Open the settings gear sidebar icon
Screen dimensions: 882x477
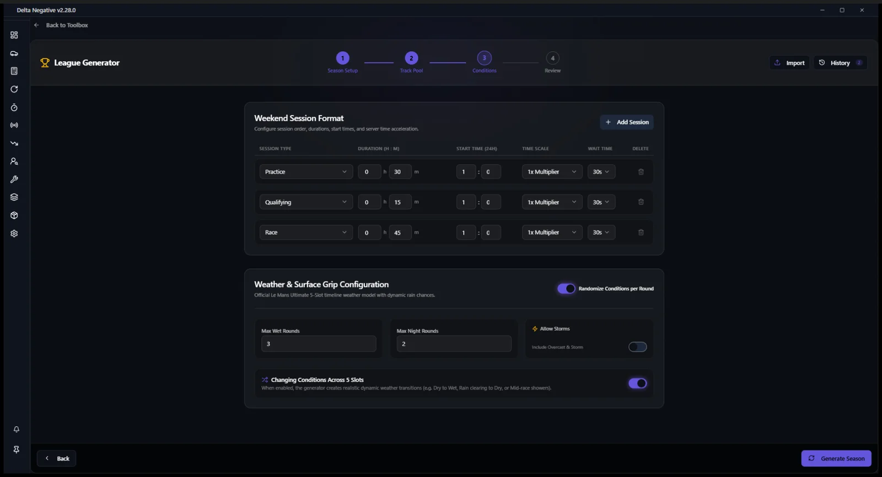pyautogui.click(x=14, y=234)
